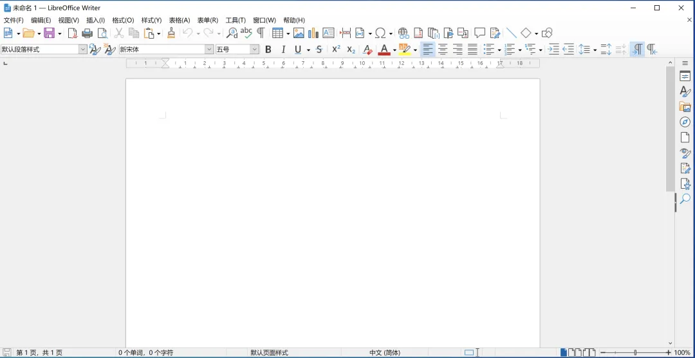Switch to right-to-left text direction

click(x=651, y=49)
